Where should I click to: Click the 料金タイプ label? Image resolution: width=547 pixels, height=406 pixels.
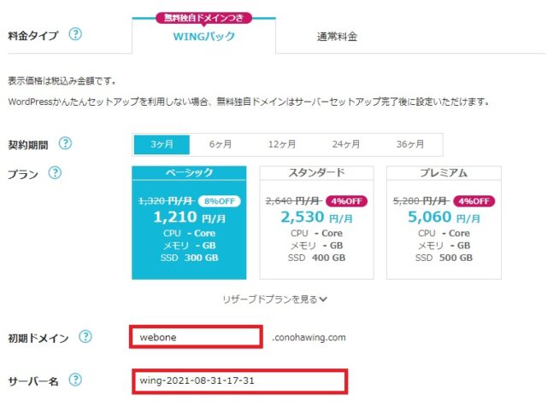[33, 36]
